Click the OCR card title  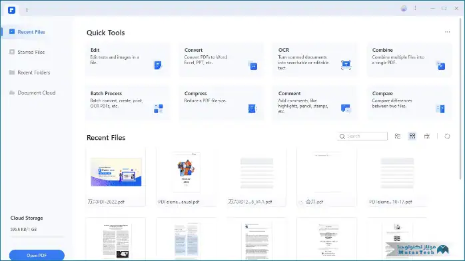[284, 50]
